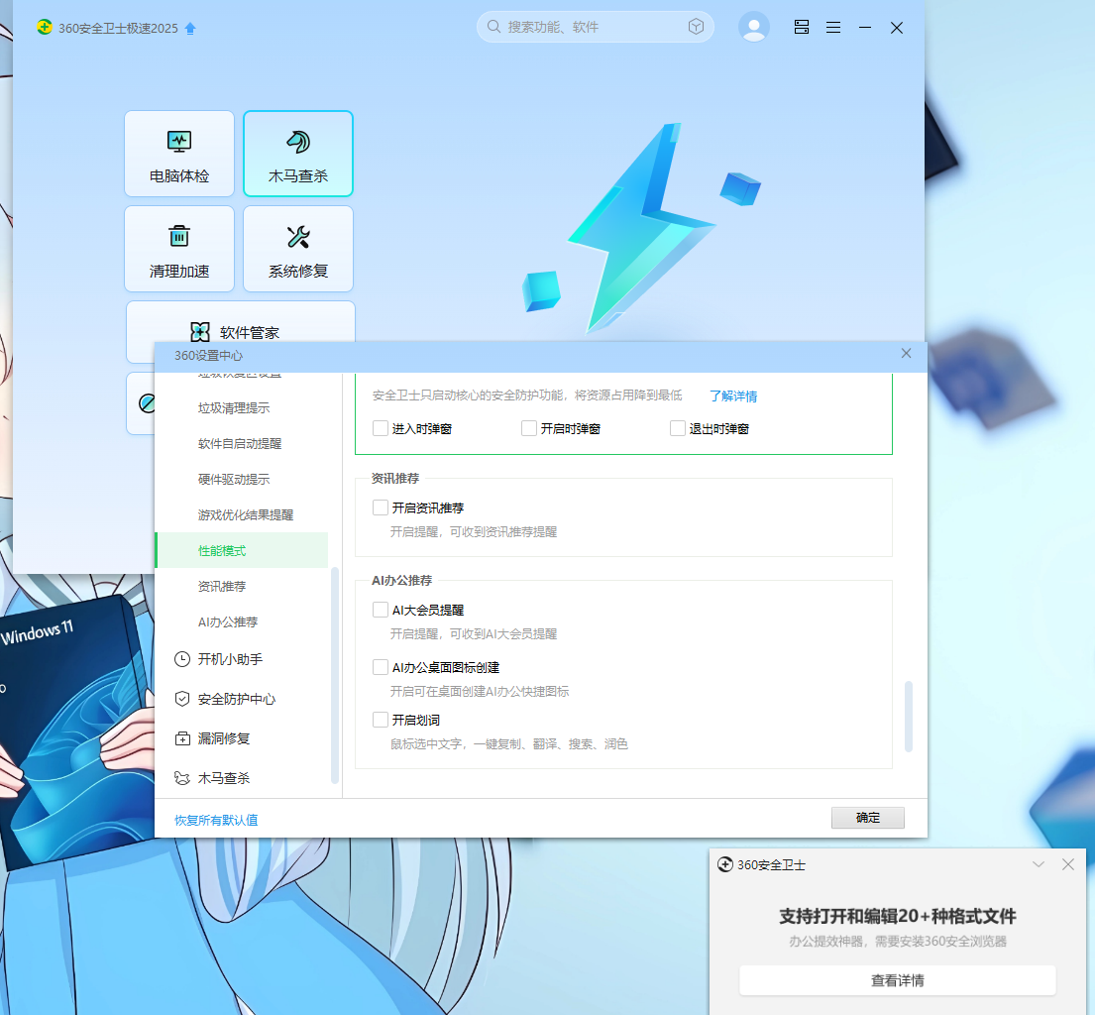This screenshot has width=1095, height=1015.
Task: Open 电脑体检 computer checkup tile
Action: 179,154
